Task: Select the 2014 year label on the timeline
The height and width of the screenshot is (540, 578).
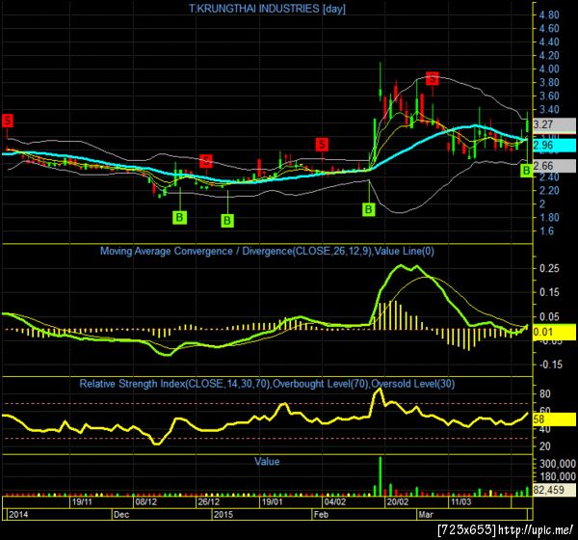Action: [x=18, y=515]
